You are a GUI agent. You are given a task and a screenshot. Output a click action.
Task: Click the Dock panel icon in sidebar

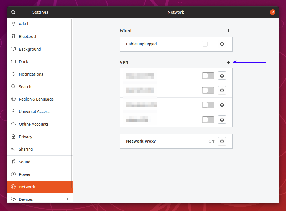13,61
